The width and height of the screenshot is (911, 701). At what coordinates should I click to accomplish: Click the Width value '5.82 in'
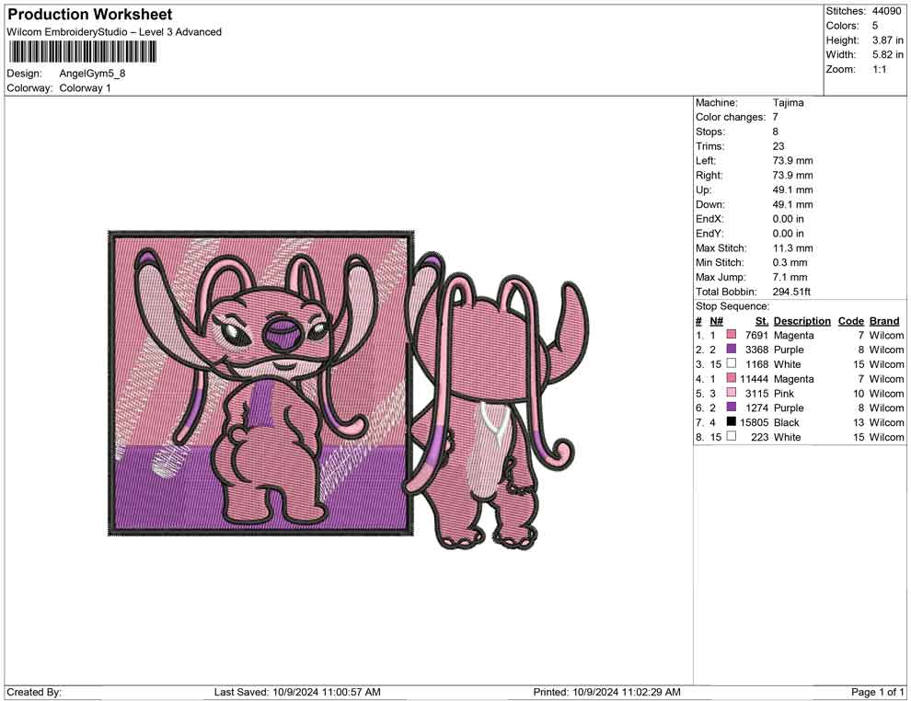888,54
